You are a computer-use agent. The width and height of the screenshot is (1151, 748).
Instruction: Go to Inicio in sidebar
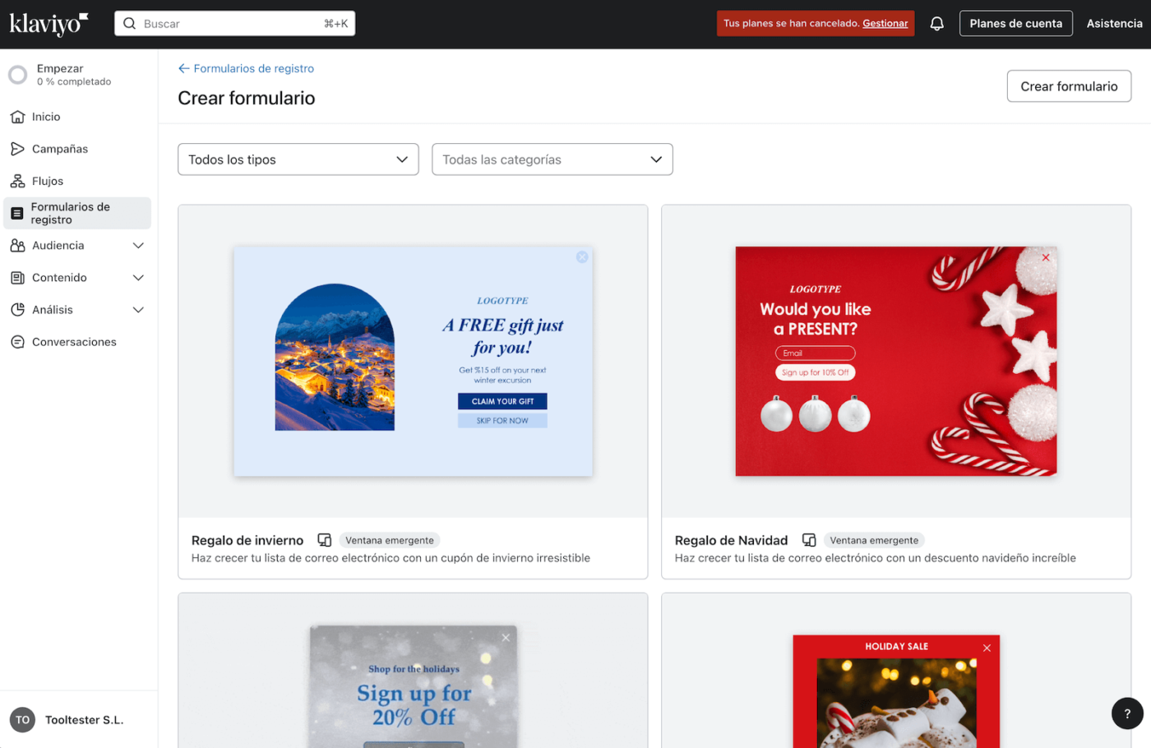coord(77,117)
